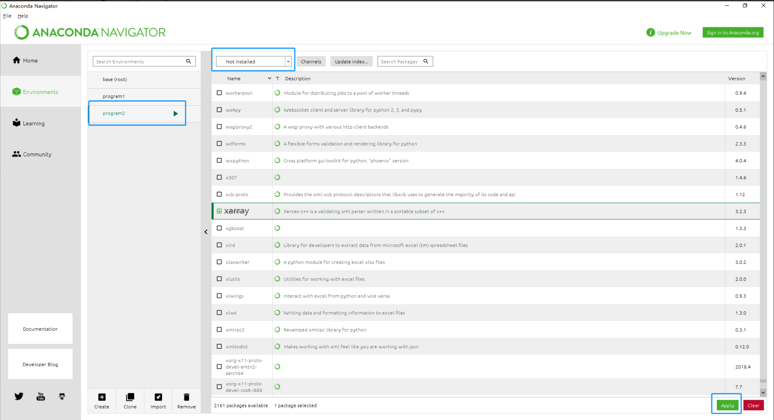Check the xgboost package checkbox

(219, 228)
